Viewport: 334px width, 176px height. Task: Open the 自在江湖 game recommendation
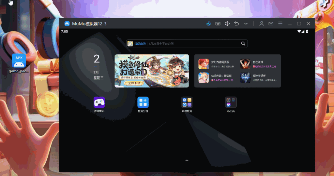coord(245,64)
